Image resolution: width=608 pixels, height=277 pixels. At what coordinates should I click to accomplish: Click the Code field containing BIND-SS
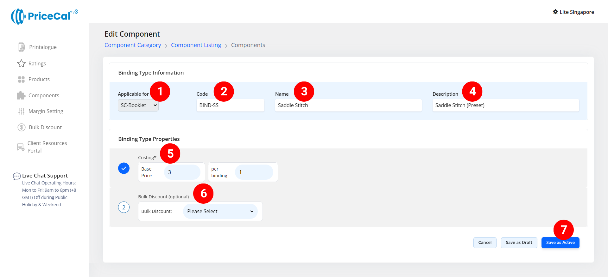click(230, 105)
